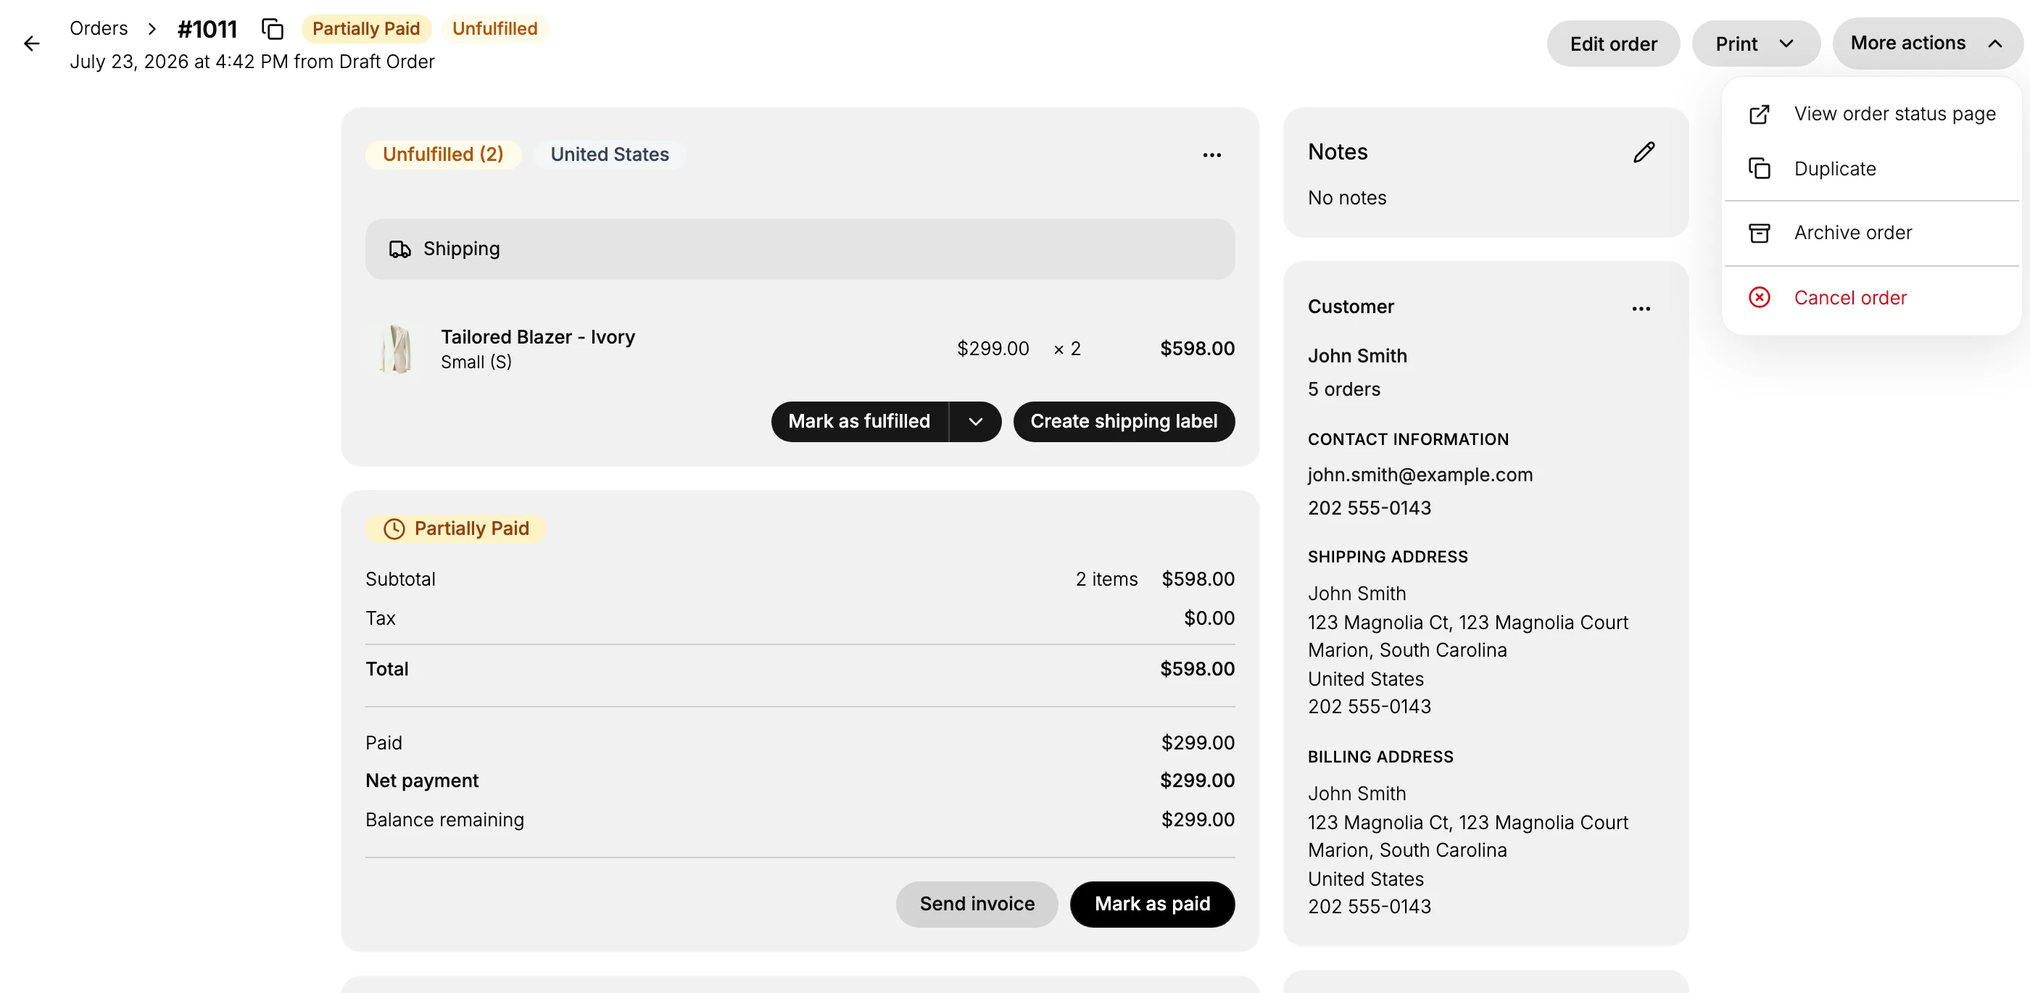The height and width of the screenshot is (993, 2030).
Task: Click the clock icon in Partially Paid badge
Action: (394, 529)
